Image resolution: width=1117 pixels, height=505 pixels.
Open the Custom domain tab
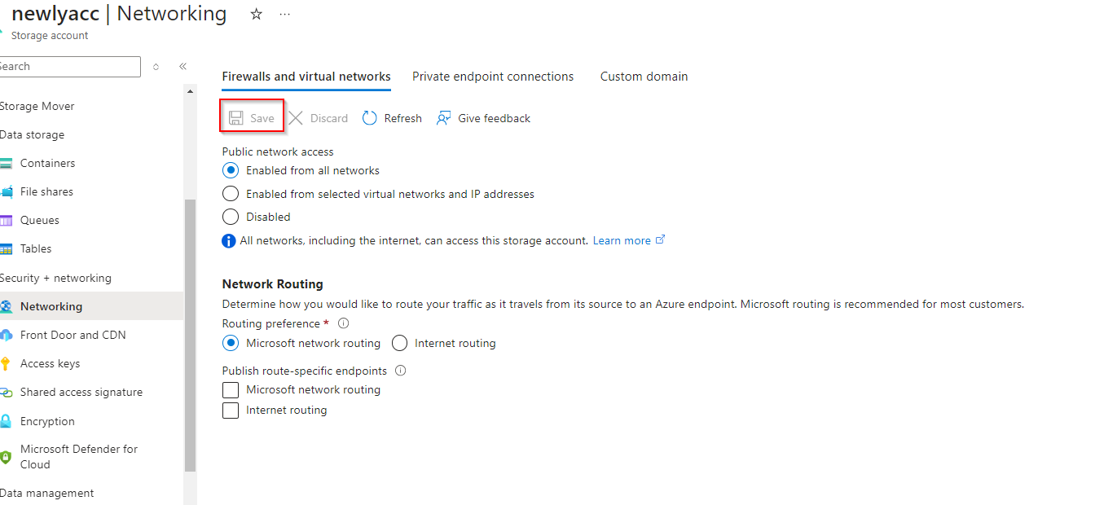pyautogui.click(x=644, y=77)
